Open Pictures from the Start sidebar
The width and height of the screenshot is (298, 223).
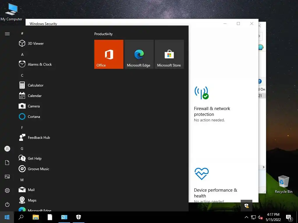pos(7,177)
